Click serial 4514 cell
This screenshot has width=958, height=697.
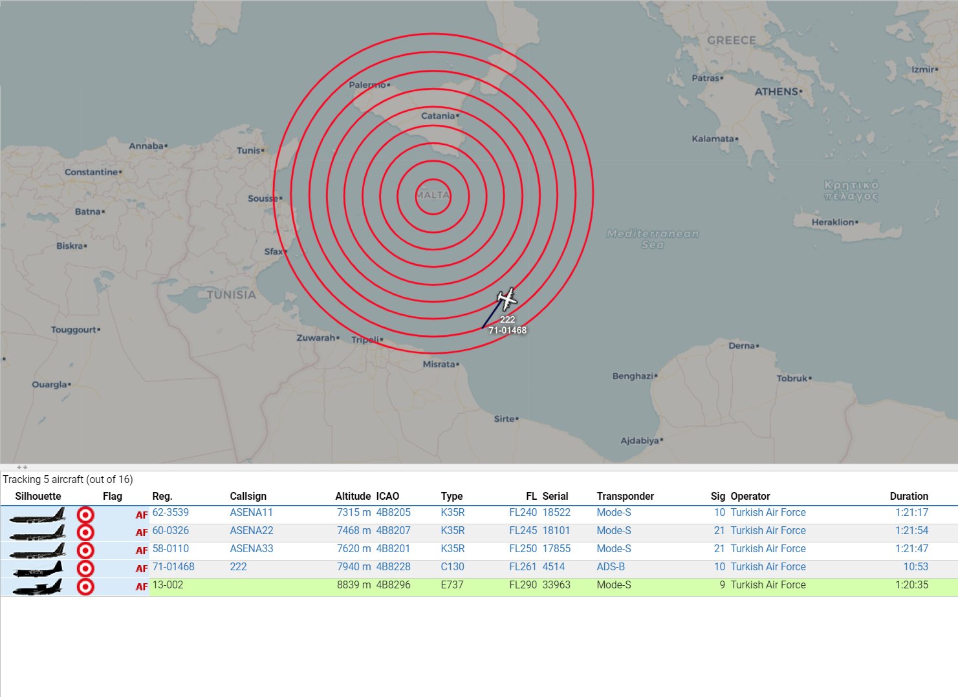554,566
